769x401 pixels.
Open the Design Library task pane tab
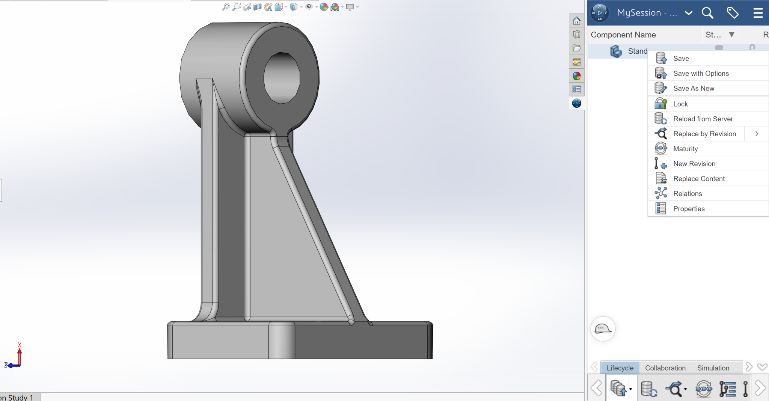[577, 35]
